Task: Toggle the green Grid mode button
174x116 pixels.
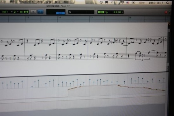Action: click(x=101, y=12)
